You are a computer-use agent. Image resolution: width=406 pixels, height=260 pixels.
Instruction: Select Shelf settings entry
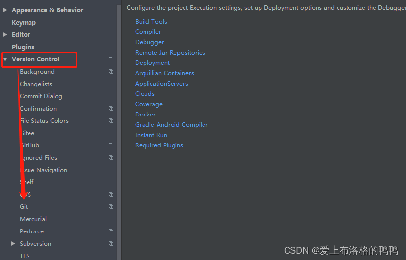click(x=27, y=182)
